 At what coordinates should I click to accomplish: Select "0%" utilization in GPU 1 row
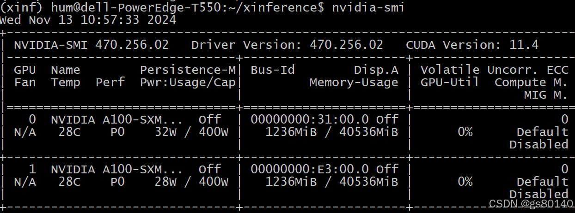click(x=465, y=182)
